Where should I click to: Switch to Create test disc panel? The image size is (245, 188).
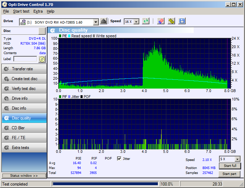pyautogui.click(x=24, y=79)
